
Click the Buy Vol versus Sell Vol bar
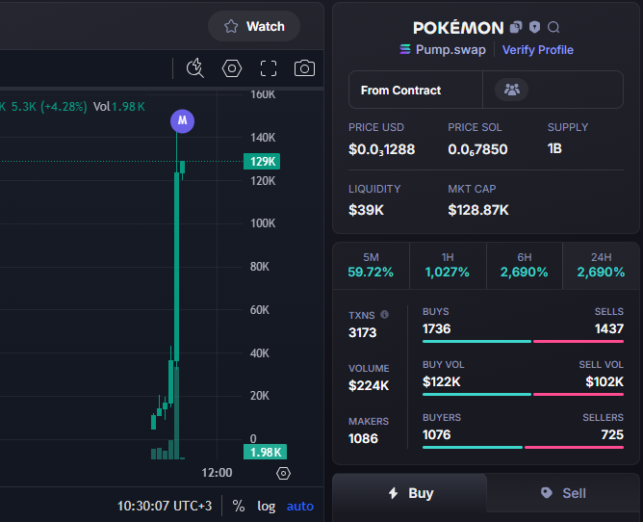(523, 394)
